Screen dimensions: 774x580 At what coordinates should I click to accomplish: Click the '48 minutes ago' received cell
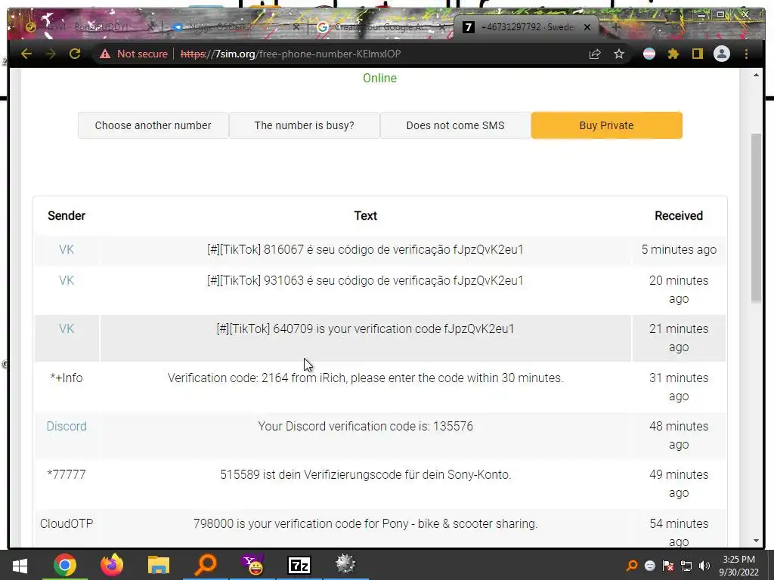pyautogui.click(x=679, y=436)
